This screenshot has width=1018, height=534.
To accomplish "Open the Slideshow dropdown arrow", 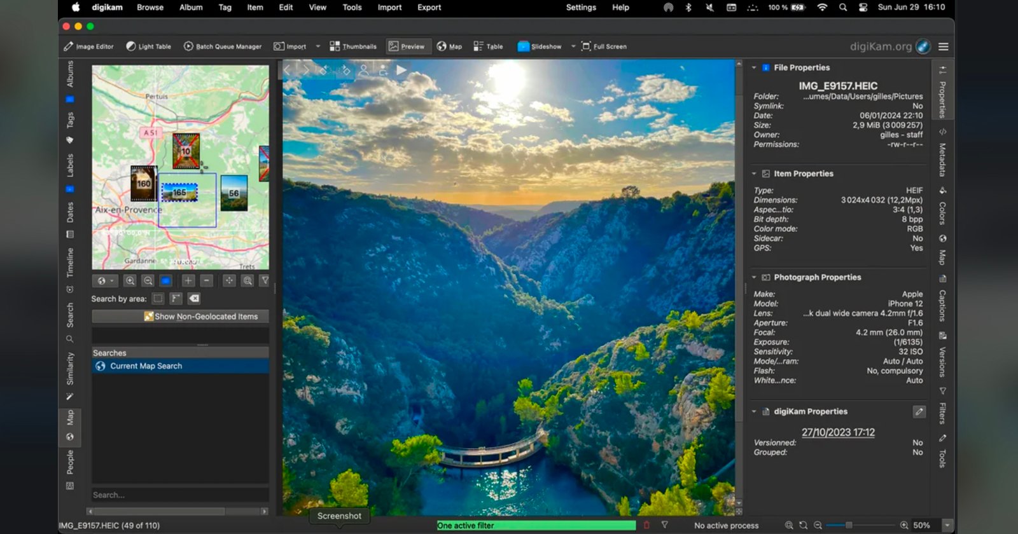I will tap(573, 46).
